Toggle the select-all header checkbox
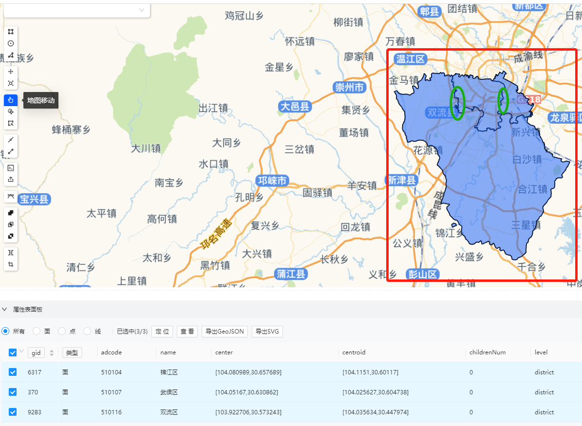Image resolution: width=582 pixels, height=426 pixels. coord(13,352)
